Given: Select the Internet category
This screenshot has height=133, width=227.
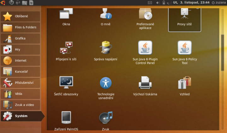Looking at the screenshot, I should pos(20,61).
